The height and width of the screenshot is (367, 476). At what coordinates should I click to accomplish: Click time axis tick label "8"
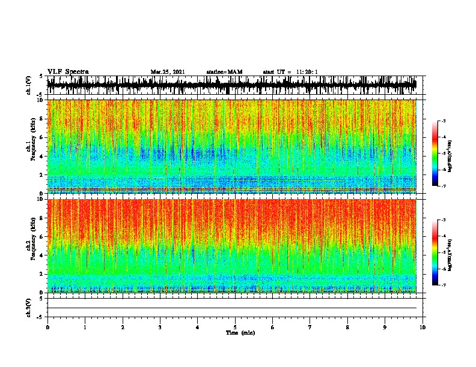(x=347, y=327)
